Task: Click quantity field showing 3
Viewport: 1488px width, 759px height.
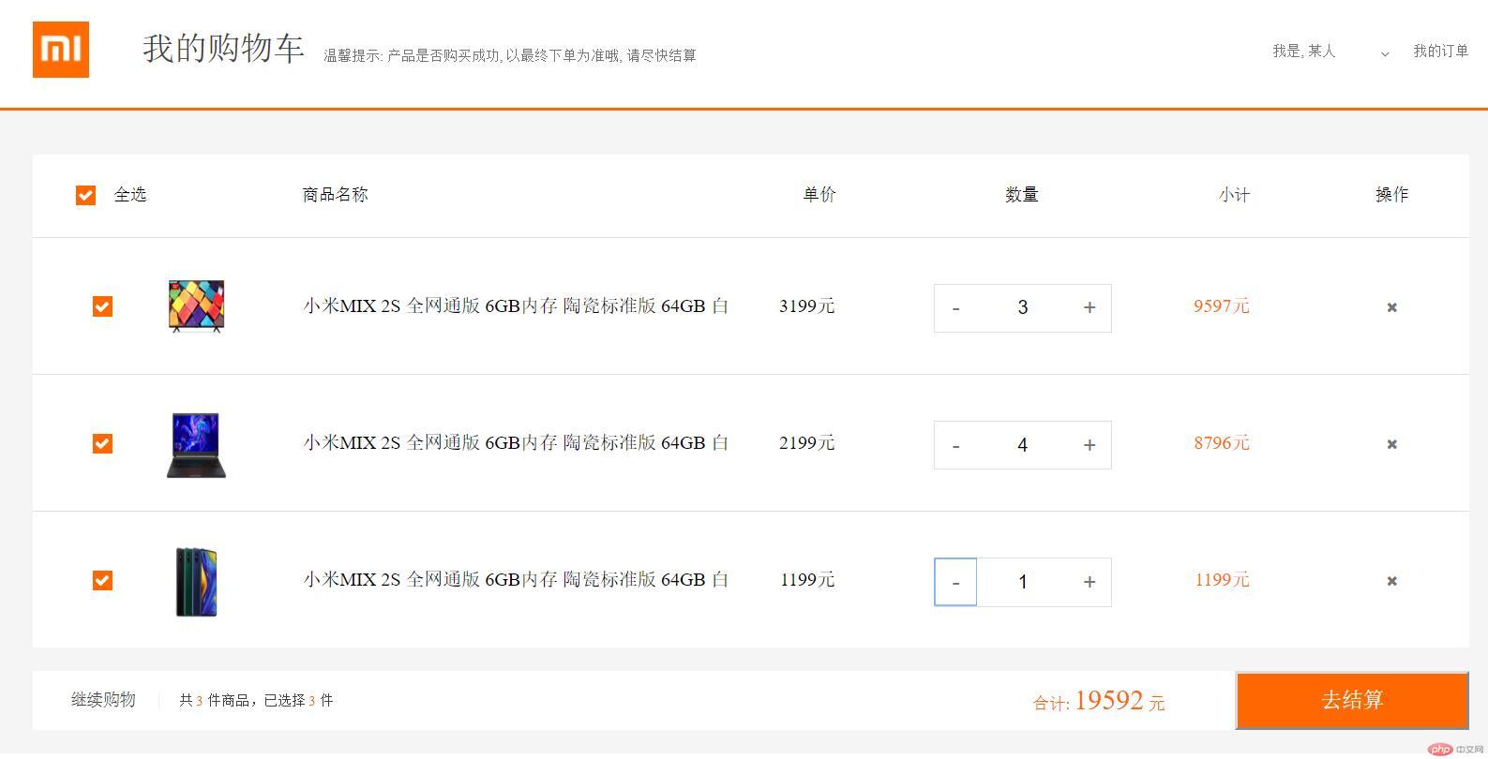Action: pyautogui.click(x=1023, y=307)
